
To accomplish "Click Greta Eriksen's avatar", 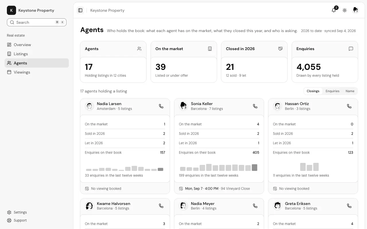I will pyautogui.click(x=278, y=206).
